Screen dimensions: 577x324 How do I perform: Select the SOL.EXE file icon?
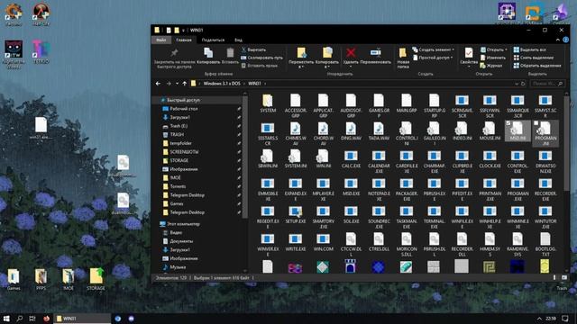click(x=351, y=211)
